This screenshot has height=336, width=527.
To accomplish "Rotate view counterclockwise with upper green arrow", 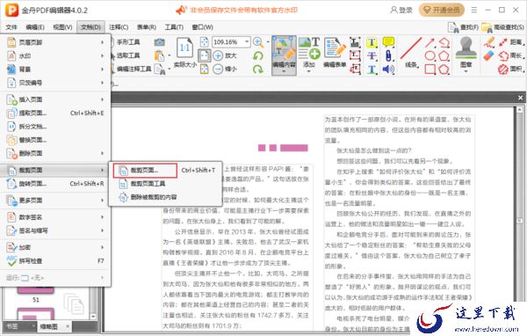I will 258,55.
